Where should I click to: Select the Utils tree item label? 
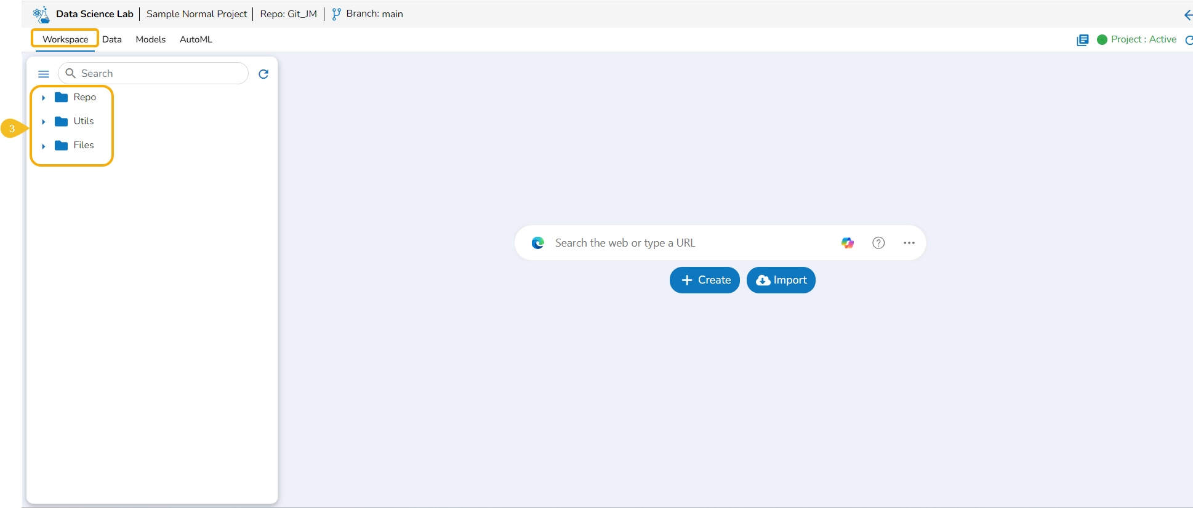coord(84,121)
